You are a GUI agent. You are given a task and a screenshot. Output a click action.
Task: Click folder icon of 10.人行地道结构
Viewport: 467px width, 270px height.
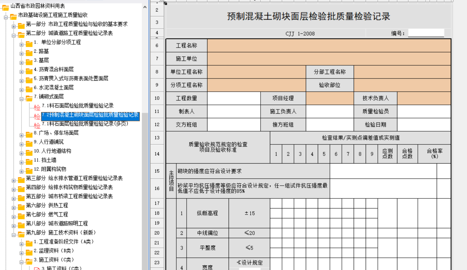29,153
